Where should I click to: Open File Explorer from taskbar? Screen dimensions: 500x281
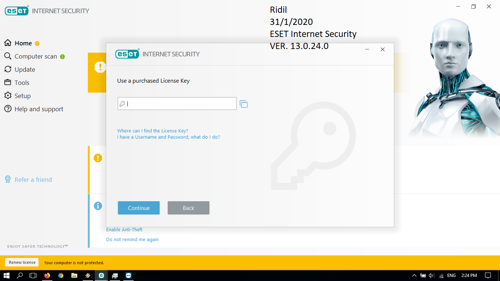(x=74, y=276)
